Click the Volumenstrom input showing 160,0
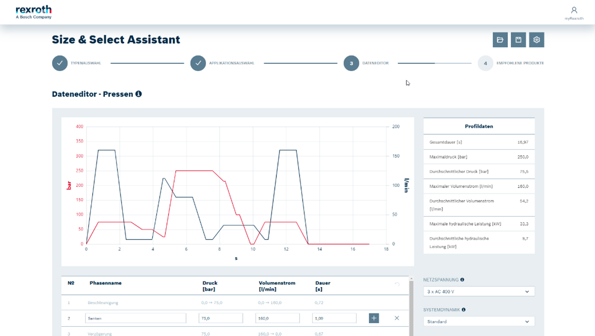The height and width of the screenshot is (336, 595). click(x=277, y=319)
